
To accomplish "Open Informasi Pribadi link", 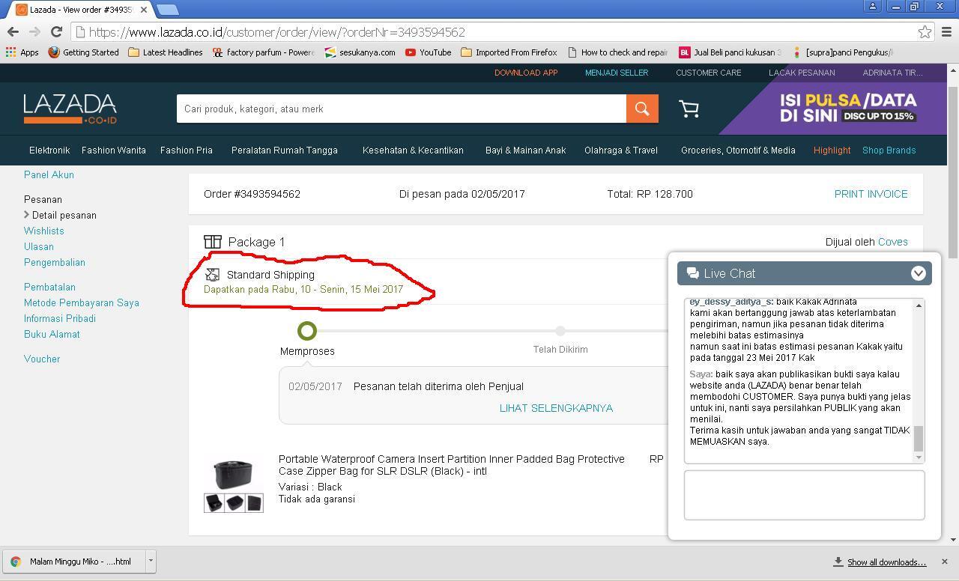I will tap(60, 318).
